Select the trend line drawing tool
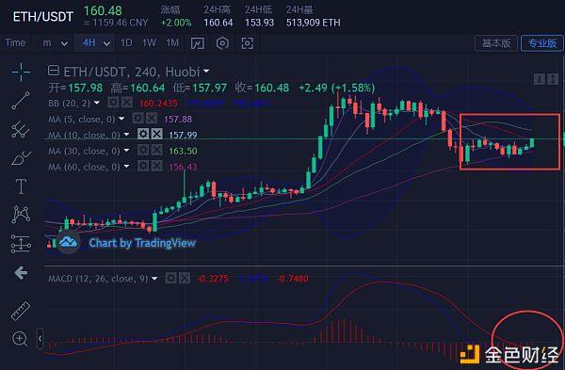Screen dimensions: 565x370 [21, 101]
